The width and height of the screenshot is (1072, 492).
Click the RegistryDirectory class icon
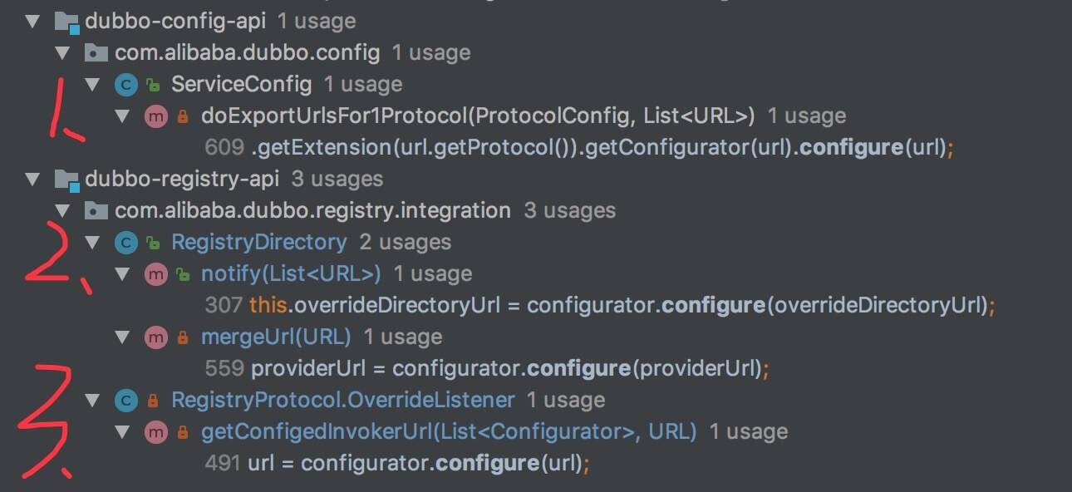(x=125, y=242)
